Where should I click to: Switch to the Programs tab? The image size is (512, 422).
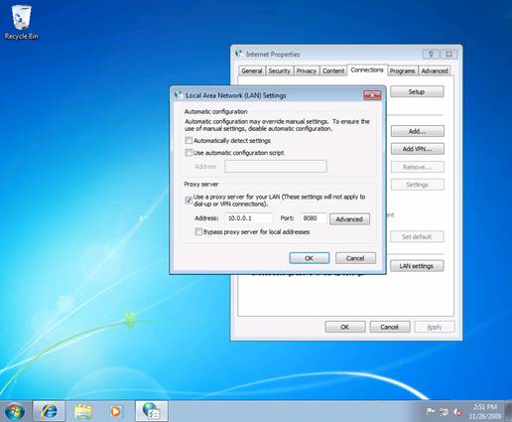point(402,70)
